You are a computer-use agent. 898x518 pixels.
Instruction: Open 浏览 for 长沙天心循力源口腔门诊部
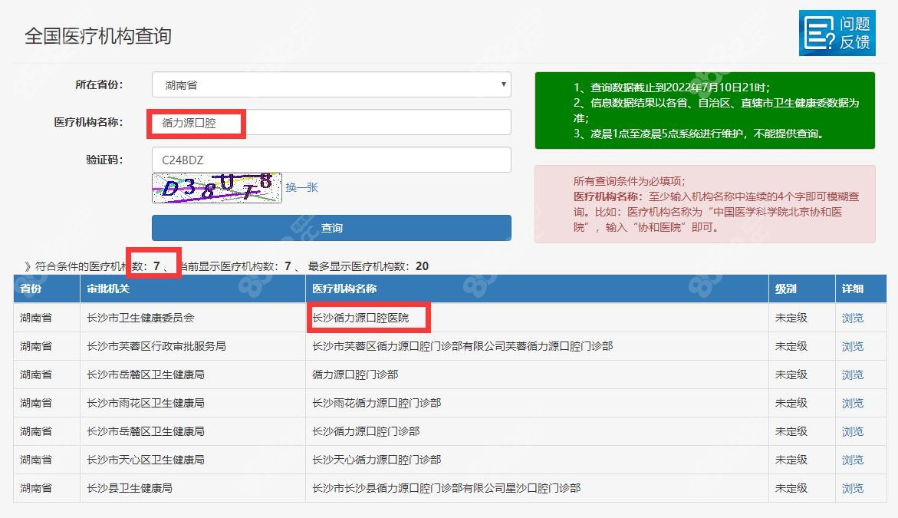[852, 460]
